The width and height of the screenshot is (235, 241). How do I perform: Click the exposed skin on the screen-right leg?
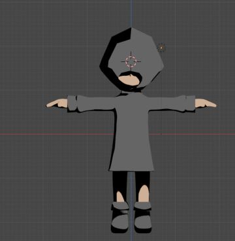(x=144, y=193)
